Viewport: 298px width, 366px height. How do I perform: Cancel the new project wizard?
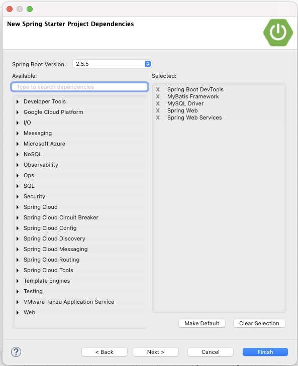(x=211, y=352)
